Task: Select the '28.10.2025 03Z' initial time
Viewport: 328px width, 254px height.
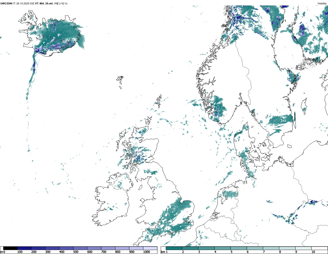Action: point(25,4)
